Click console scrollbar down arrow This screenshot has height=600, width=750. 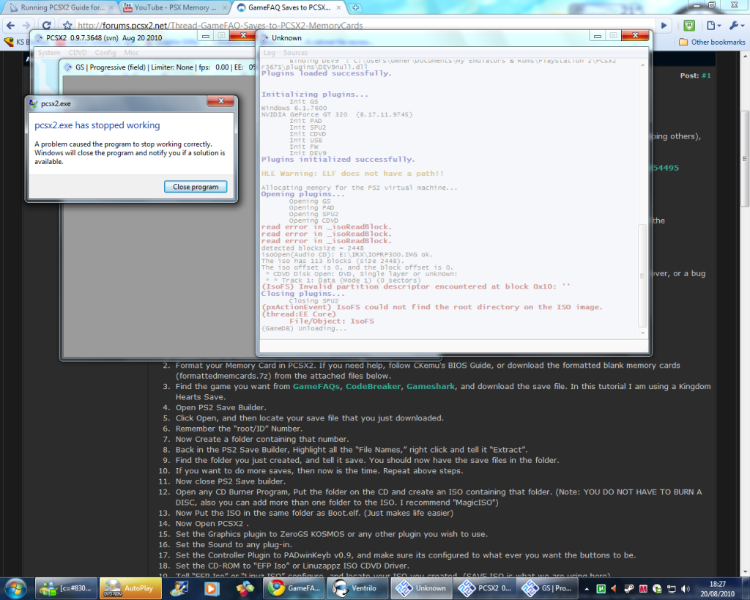642,333
